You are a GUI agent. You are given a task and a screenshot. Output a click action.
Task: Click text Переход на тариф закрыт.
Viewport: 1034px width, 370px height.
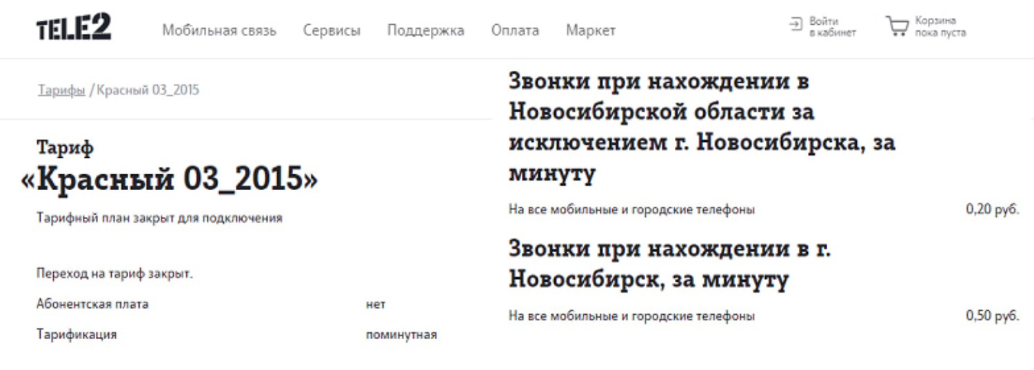tap(114, 274)
